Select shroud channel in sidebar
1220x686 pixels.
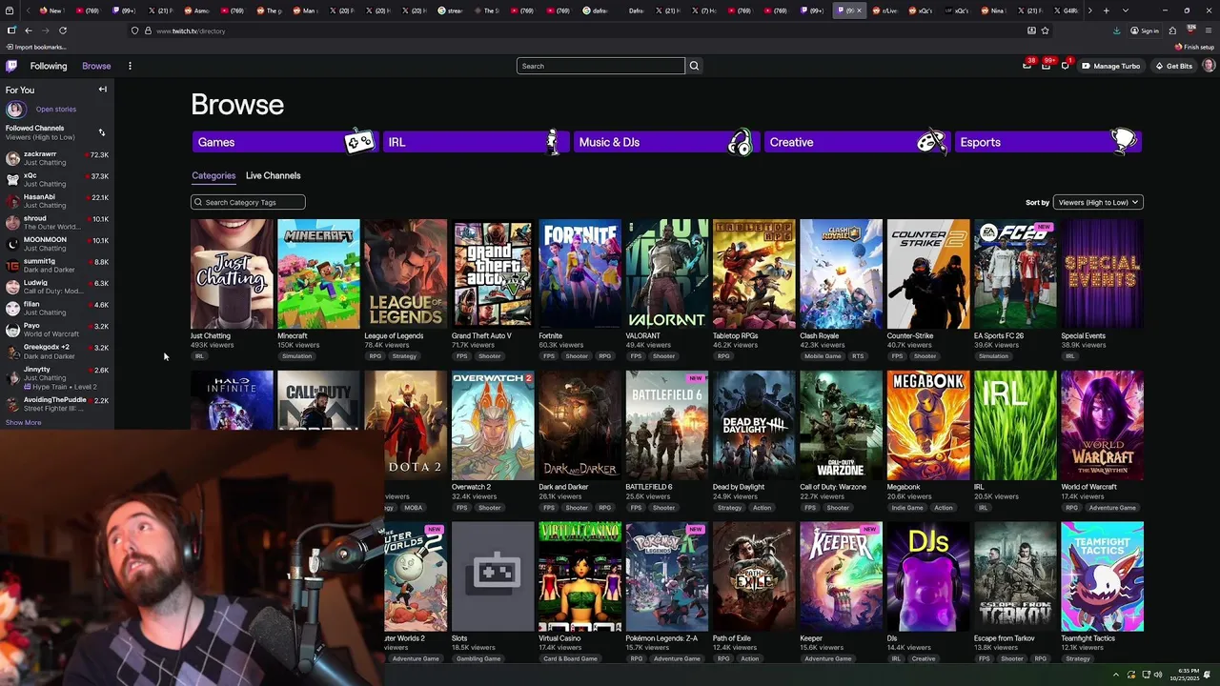(57, 222)
